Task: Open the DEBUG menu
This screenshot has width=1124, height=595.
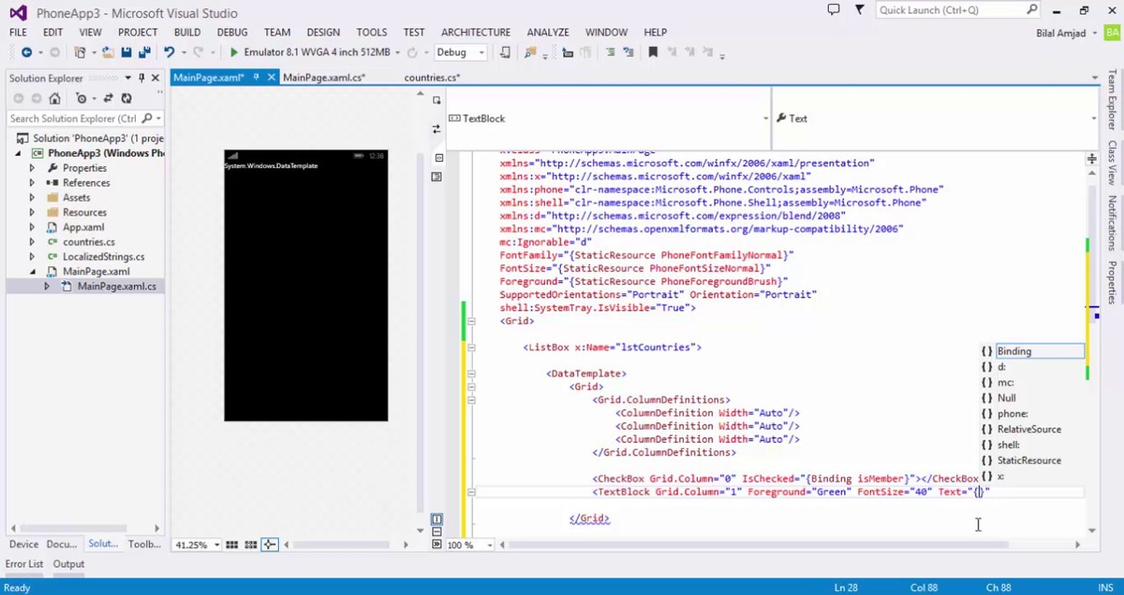Action: [x=232, y=32]
